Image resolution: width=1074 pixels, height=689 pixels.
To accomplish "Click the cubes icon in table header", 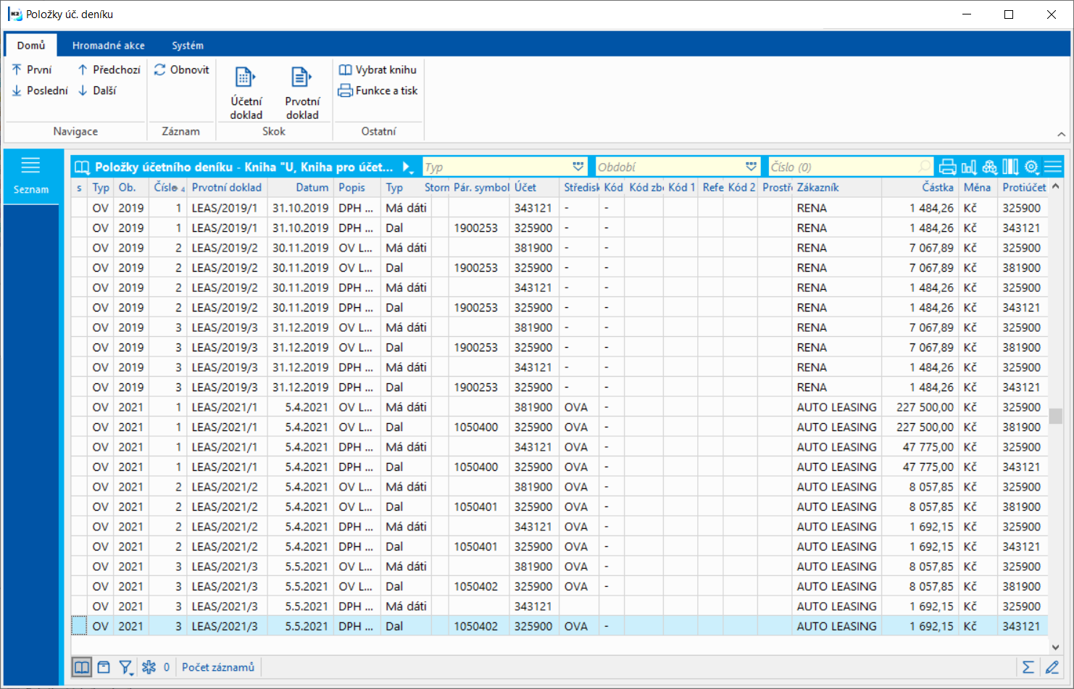I will pyautogui.click(x=989, y=167).
